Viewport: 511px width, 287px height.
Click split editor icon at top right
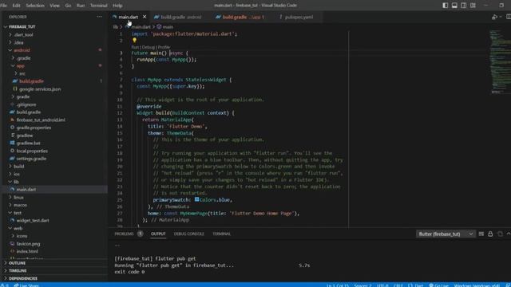tap(509, 17)
